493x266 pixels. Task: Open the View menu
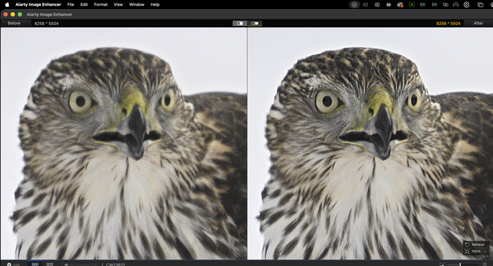tap(118, 5)
